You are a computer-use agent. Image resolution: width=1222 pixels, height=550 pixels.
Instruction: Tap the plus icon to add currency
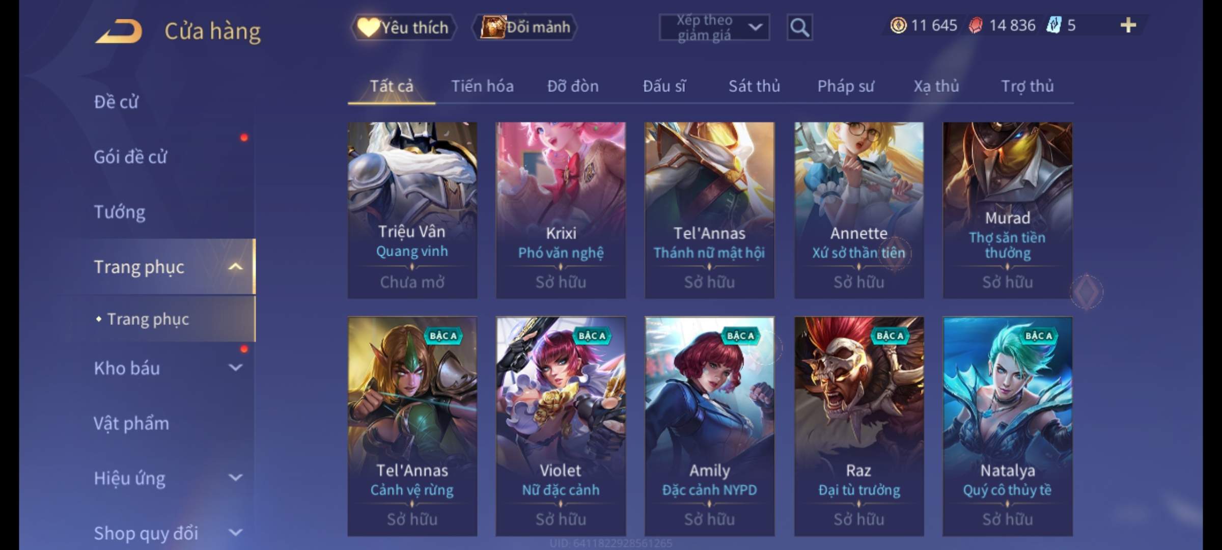[x=1128, y=25]
